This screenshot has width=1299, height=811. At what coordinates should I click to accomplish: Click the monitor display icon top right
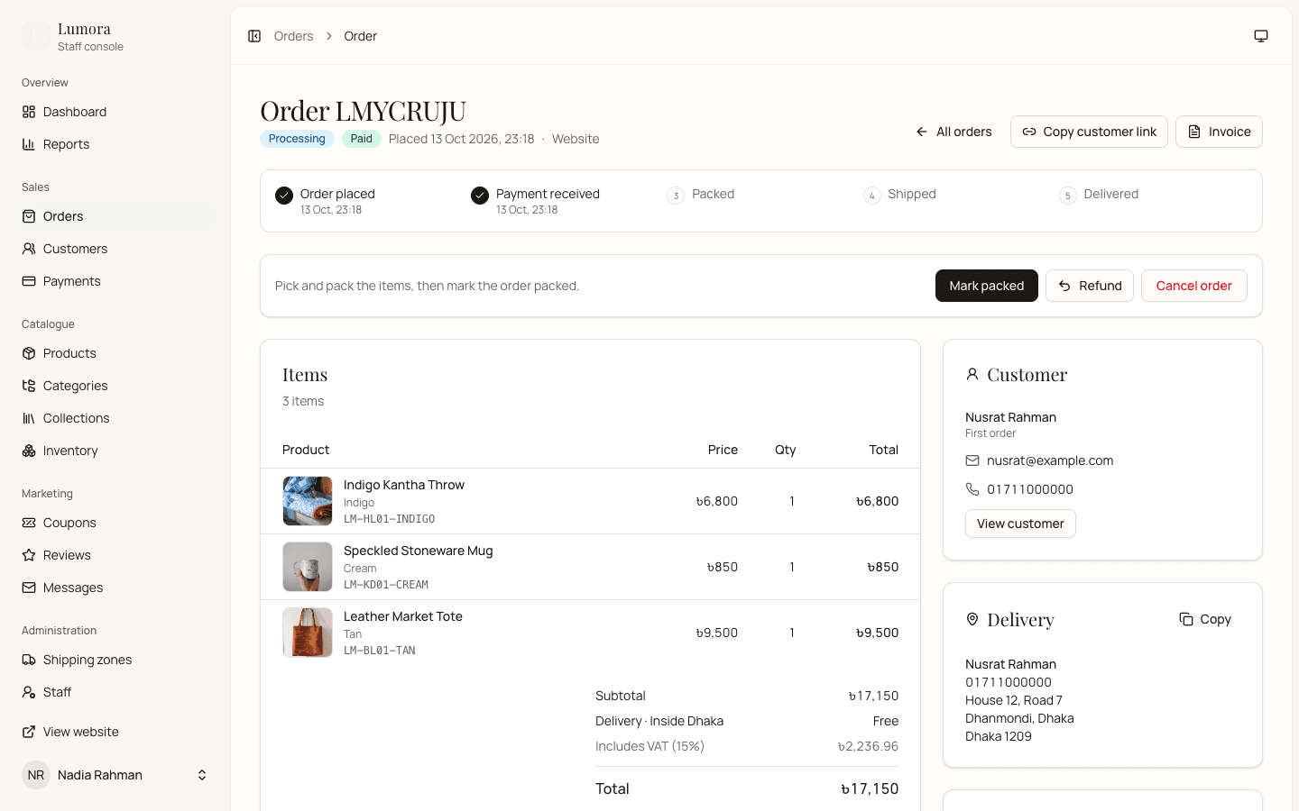click(1261, 36)
